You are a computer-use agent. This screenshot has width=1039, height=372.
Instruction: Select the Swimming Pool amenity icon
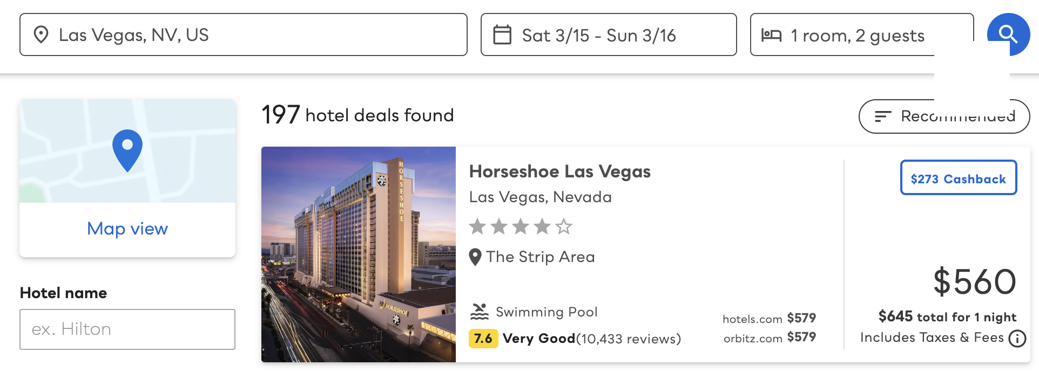pos(480,311)
